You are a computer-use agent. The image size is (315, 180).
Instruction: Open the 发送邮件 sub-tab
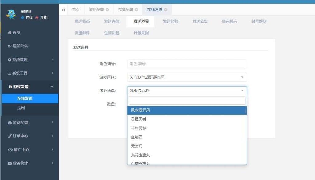(x=83, y=33)
